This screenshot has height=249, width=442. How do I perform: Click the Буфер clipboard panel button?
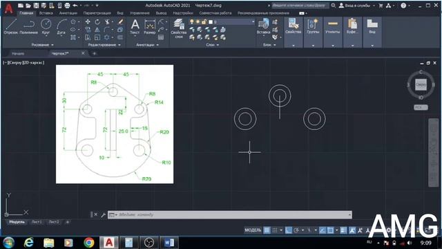tap(352, 26)
